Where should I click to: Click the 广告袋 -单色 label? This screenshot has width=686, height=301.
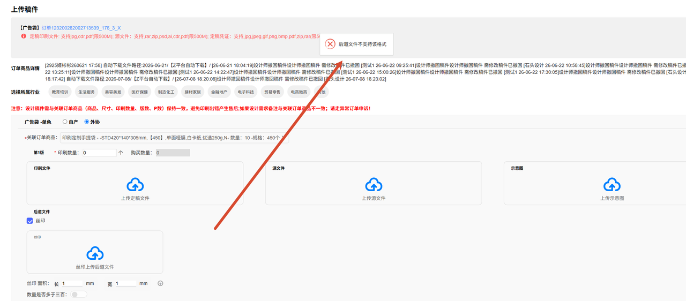[x=38, y=122]
